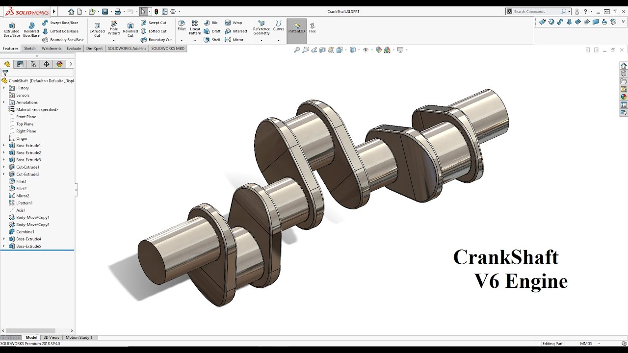Viewport: 628px width, 353px height.
Task: Apply the Fillet tool
Action: click(x=182, y=26)
